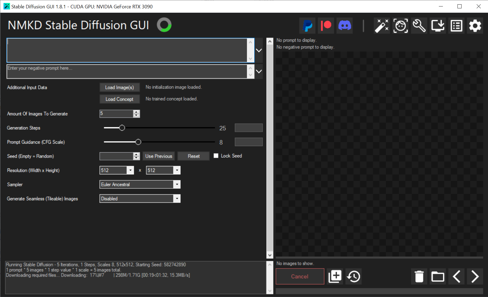Click 'No trained concept loaded.' text
Viewport: 488px width, 297px height.
pyautogui.click(x=172, y=99)
